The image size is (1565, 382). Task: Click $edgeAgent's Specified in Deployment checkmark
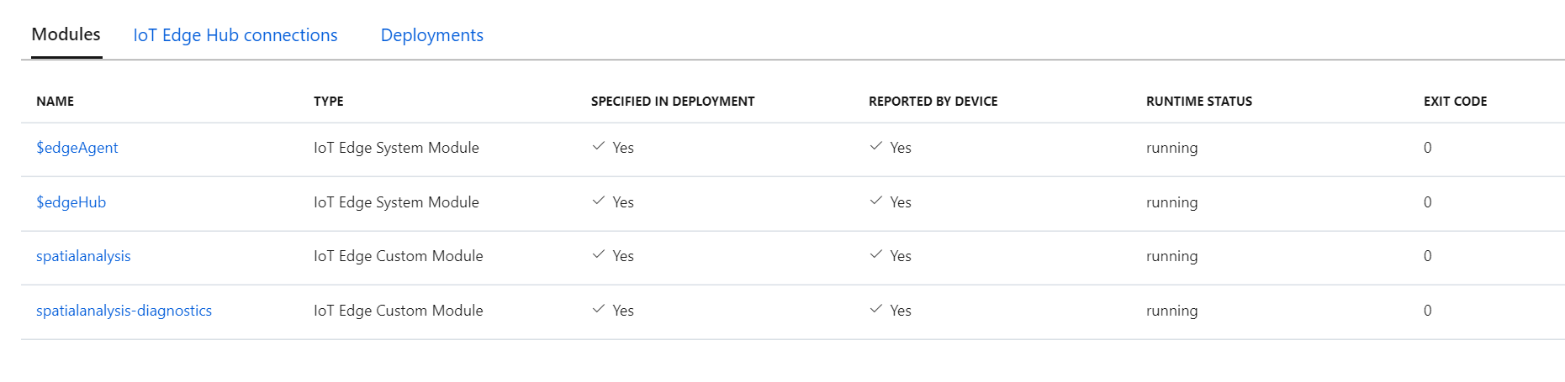[599, 147]
